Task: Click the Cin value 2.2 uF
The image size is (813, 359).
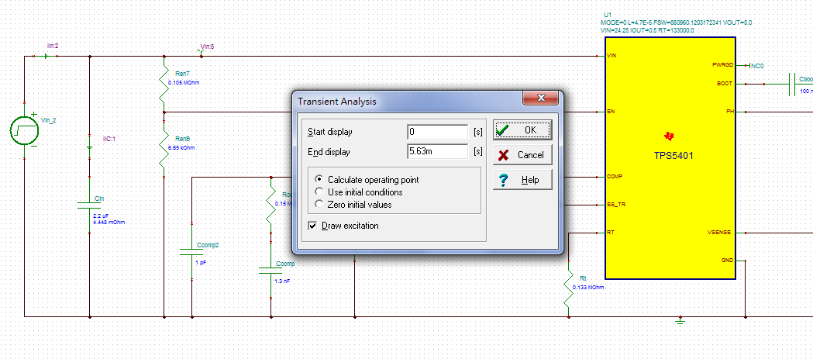Action: tap(100, 216)
